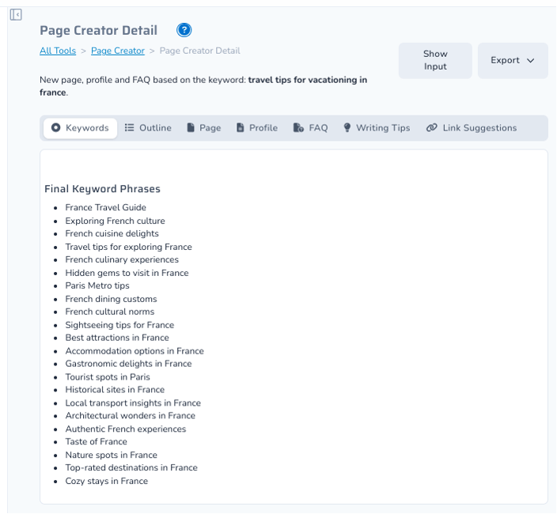
Task: Select keyword 'Nature spots in France'
Action: click(112, 455)
